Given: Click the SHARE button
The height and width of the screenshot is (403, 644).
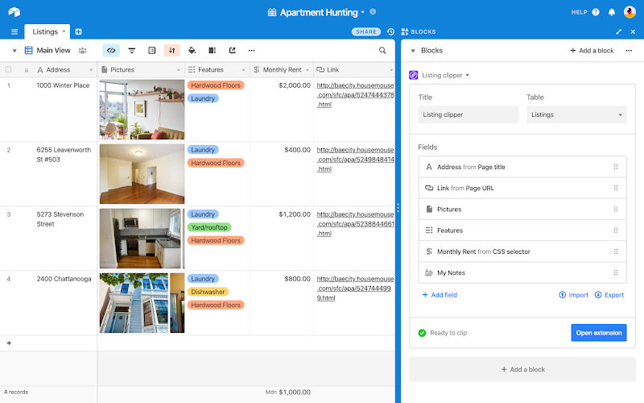Looking at the screenshot, I should click(366, 31).
